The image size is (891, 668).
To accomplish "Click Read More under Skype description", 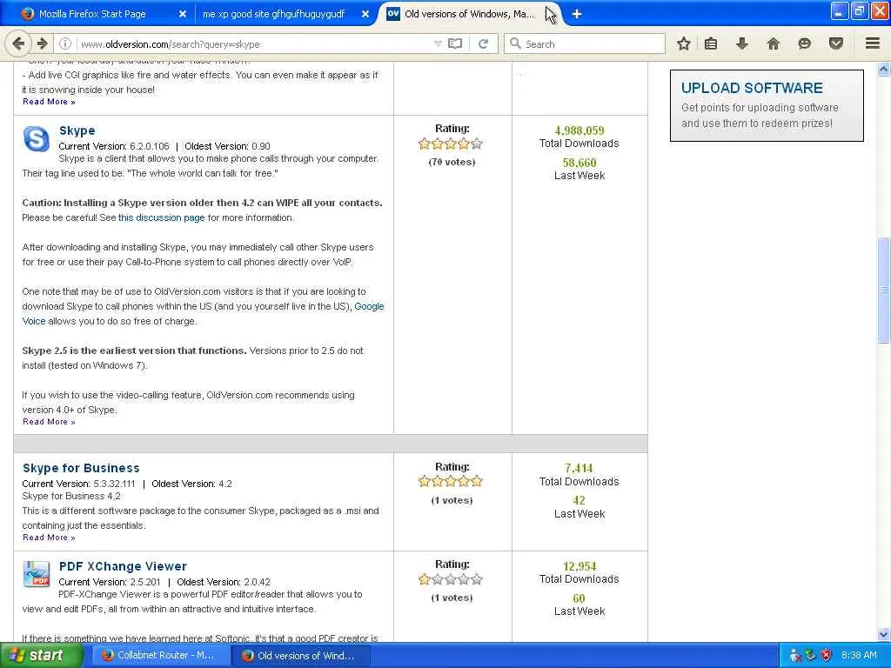I will click(49, 422).
